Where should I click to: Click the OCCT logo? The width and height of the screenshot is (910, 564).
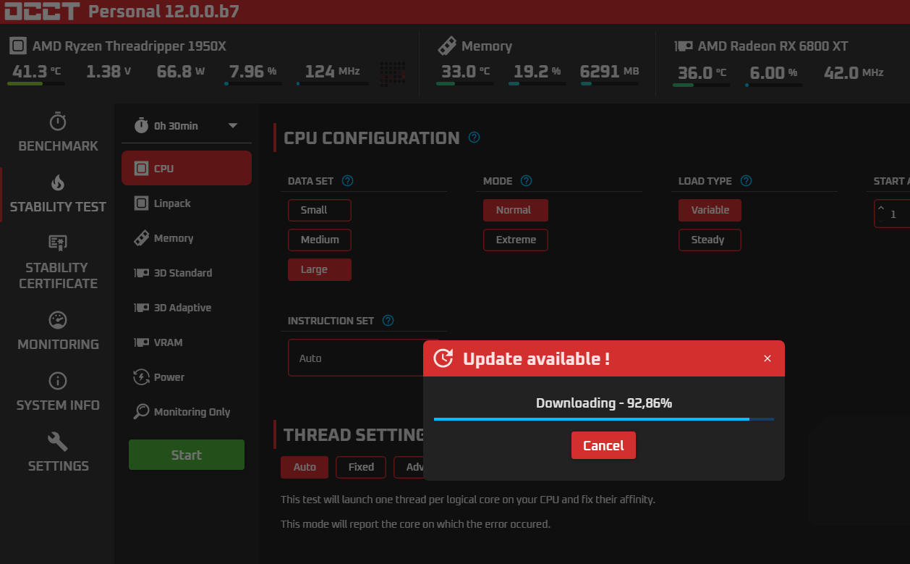[x=41, y=11]
